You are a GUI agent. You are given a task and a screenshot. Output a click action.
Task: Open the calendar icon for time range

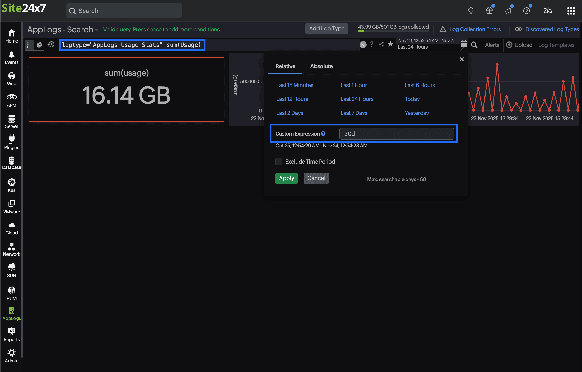tap(464, 44)
